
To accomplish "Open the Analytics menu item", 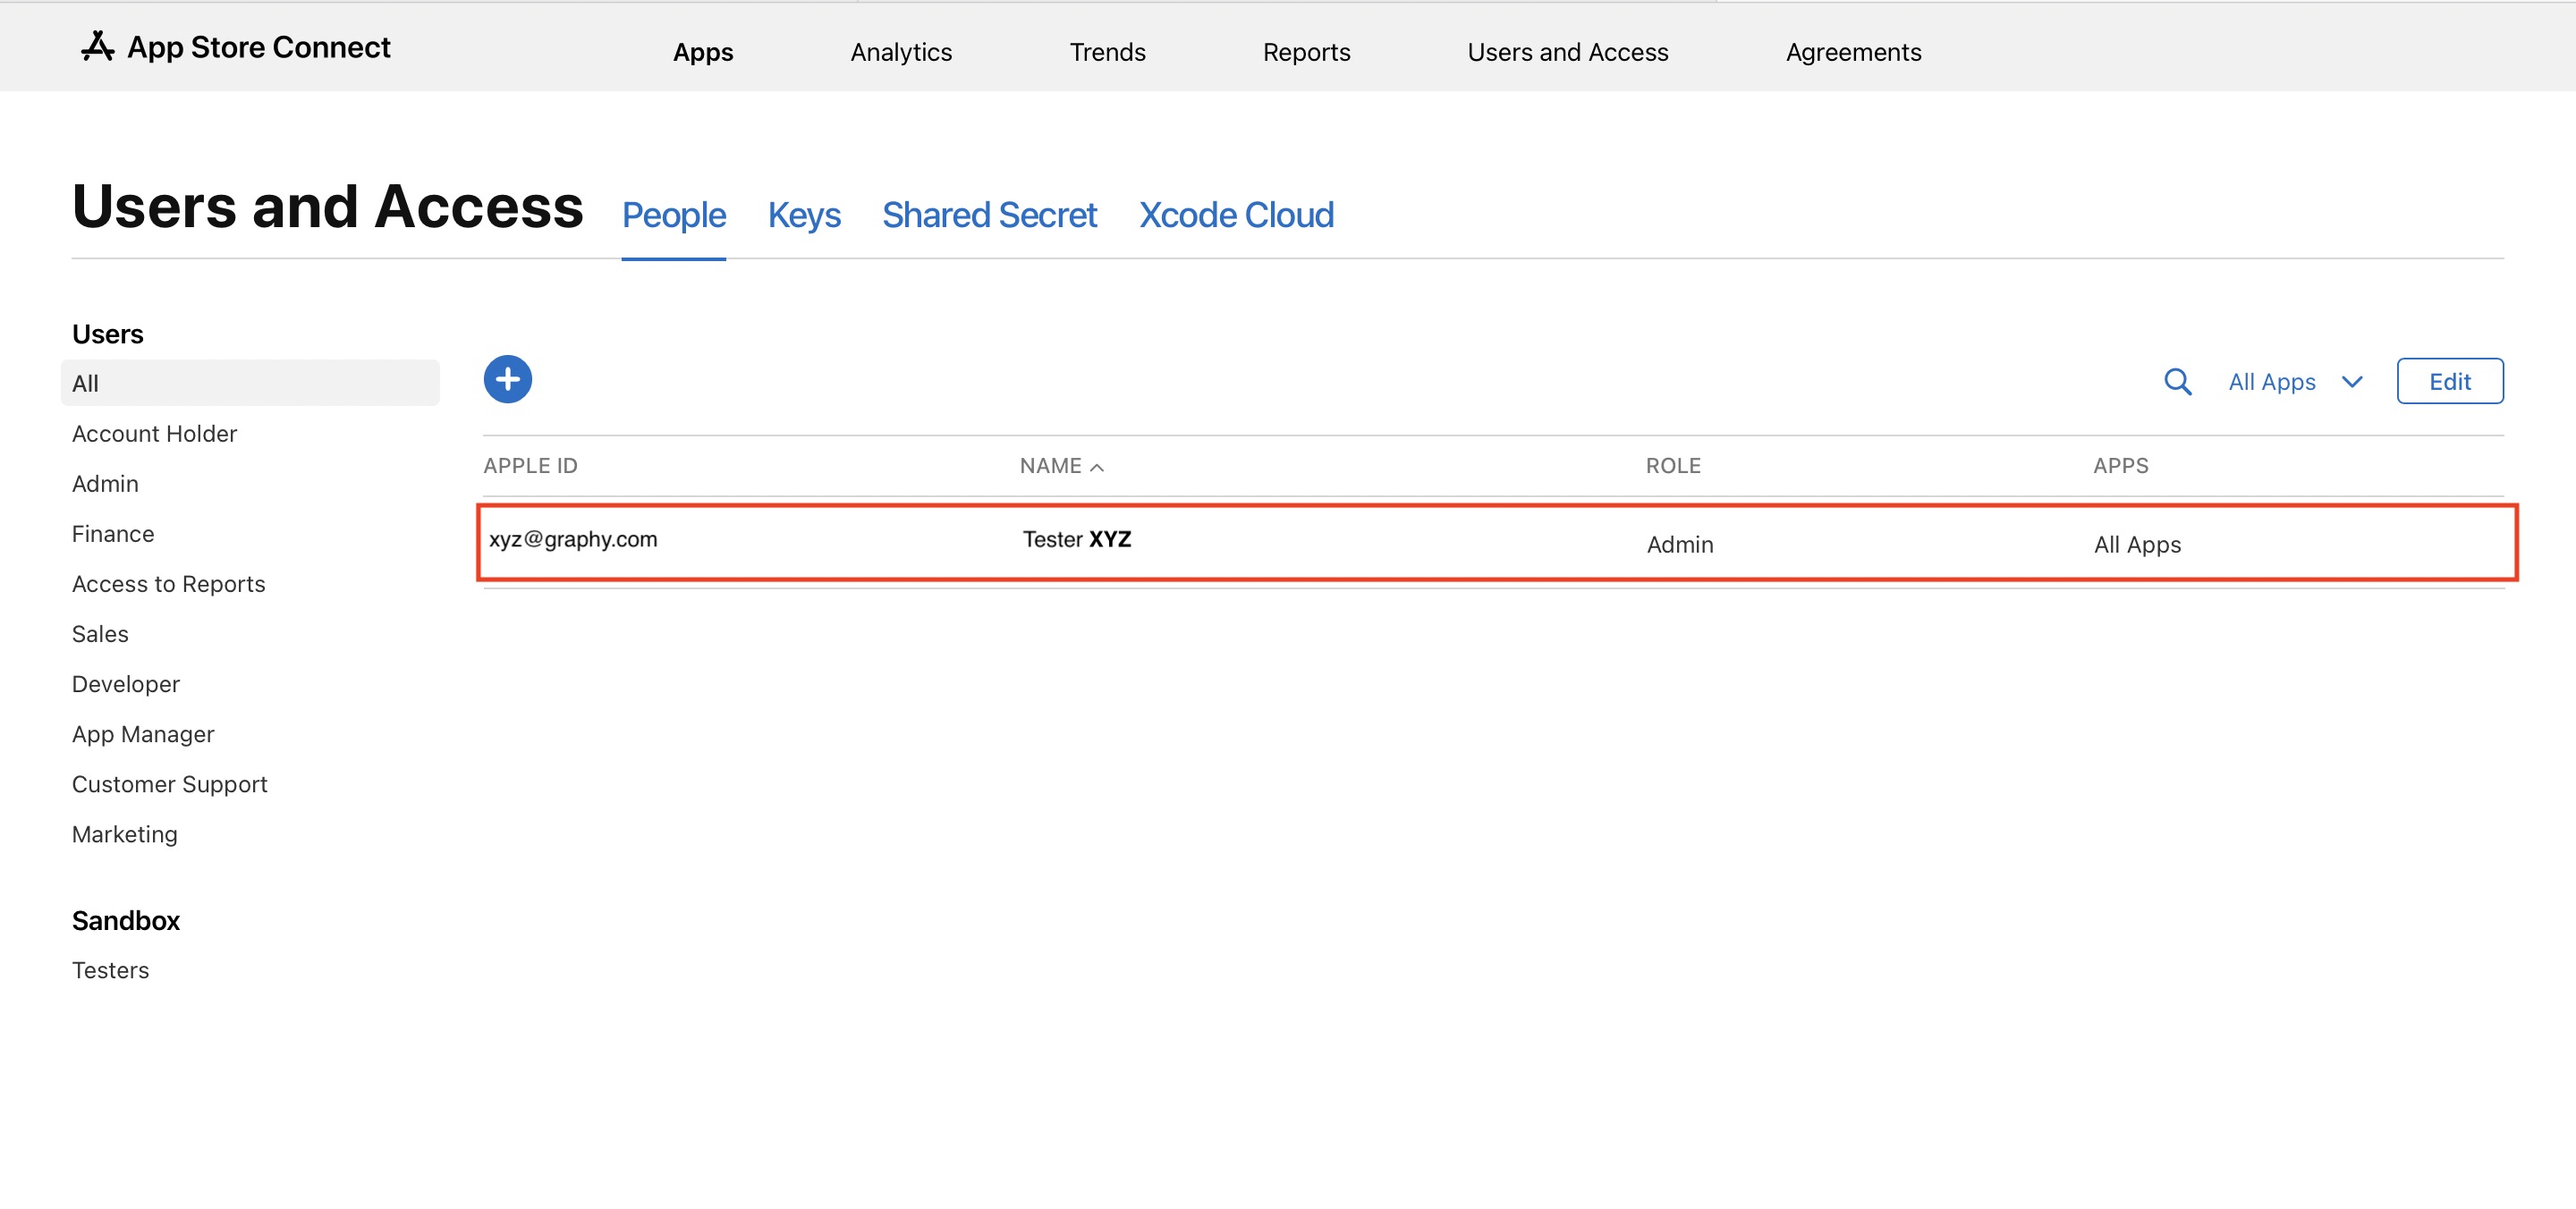I will [900, 52].
